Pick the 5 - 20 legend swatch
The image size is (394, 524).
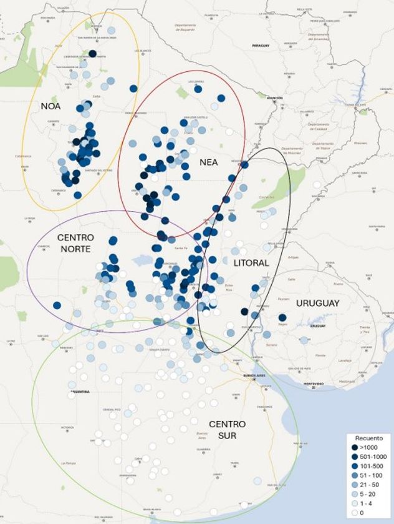click(x=355, y=494)
